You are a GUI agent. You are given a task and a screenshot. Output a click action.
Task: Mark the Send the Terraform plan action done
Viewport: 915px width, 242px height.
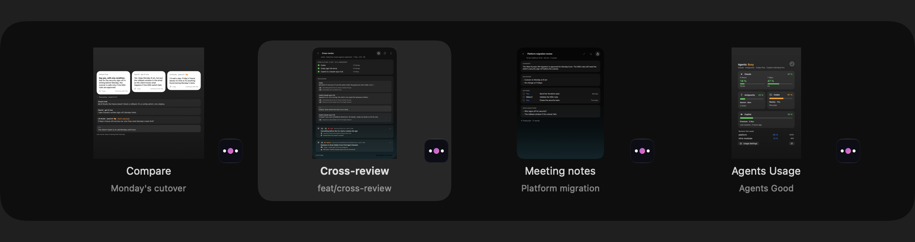[x=523, y=94]
